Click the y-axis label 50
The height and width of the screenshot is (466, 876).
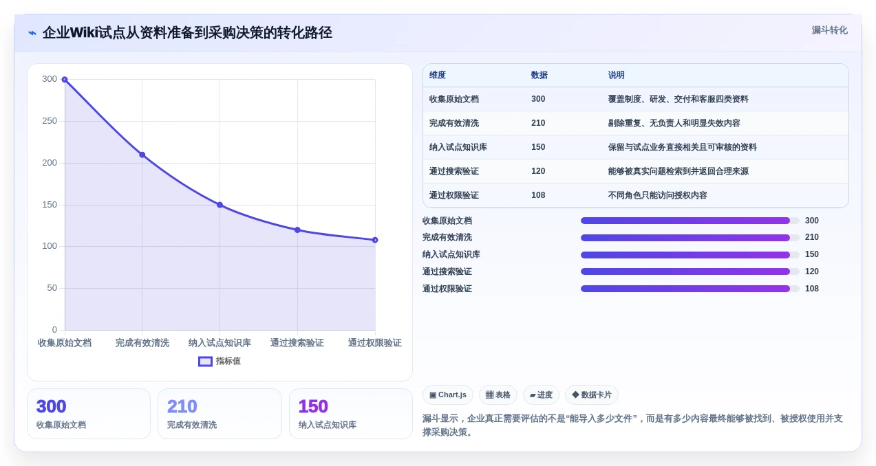[52, 288]
